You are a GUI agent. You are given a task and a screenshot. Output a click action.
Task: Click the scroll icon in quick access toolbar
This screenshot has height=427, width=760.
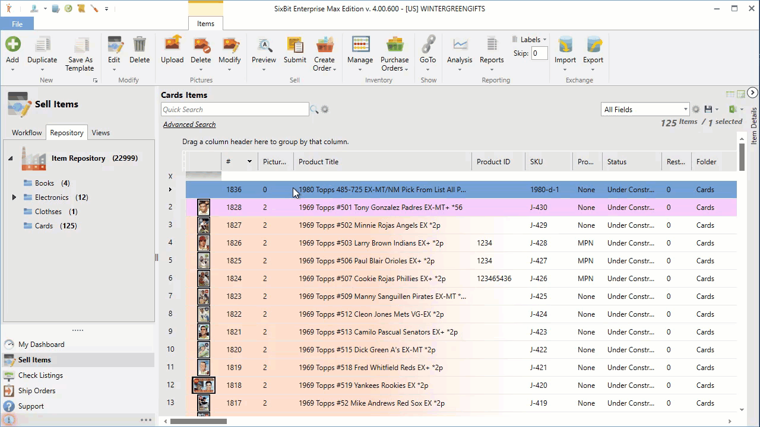click(81, 8)
